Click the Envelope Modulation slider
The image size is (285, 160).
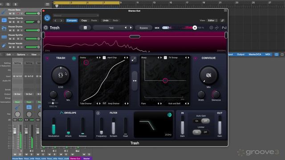[x=54, y=126]
